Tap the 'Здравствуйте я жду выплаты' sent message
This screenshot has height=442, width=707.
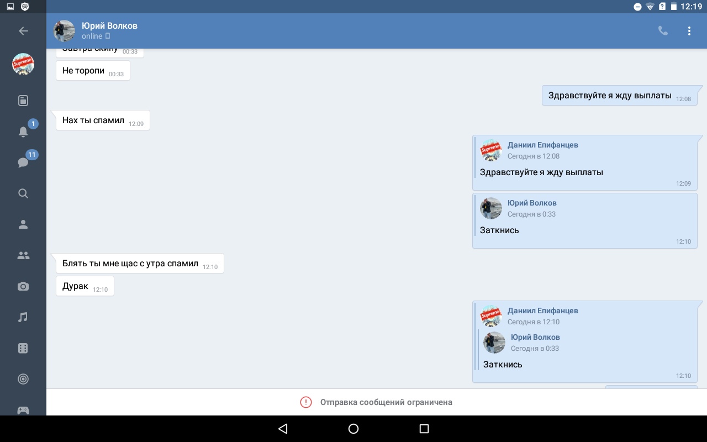point(620,96)
